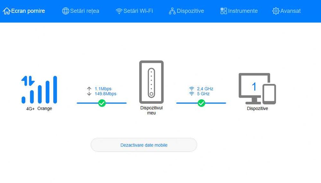This screenshot has width=321, height=183.
Task: Switch to the Dispozitive menu tab
Action: click(x=186, y=11)
